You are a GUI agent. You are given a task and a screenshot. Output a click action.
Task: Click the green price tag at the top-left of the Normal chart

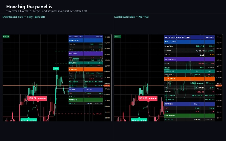coord(118,36)
